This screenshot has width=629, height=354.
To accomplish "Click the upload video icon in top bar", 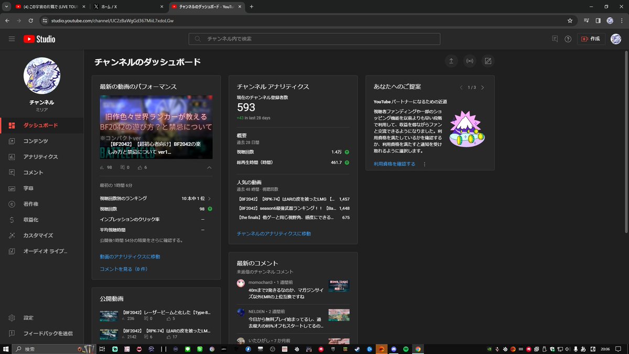I will point(451,61).
